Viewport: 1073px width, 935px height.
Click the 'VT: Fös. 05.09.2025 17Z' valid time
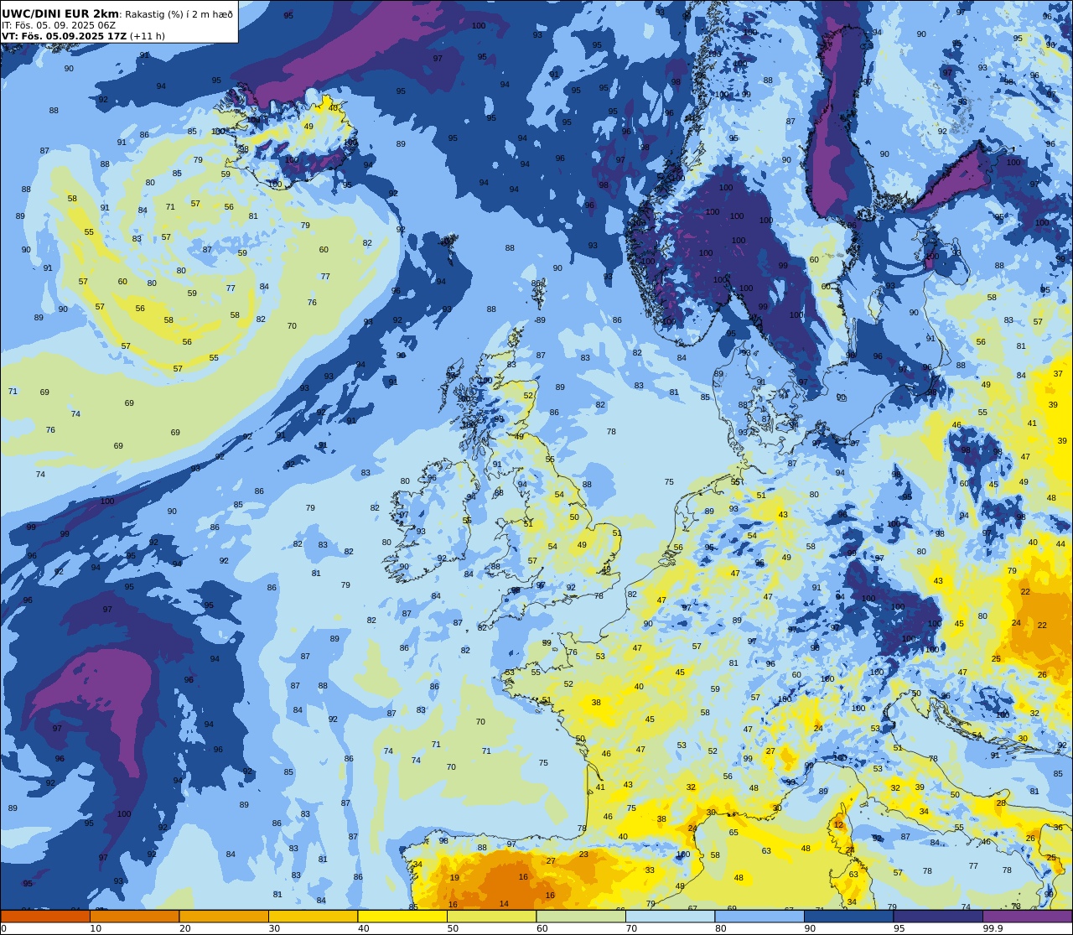point(65,36)
